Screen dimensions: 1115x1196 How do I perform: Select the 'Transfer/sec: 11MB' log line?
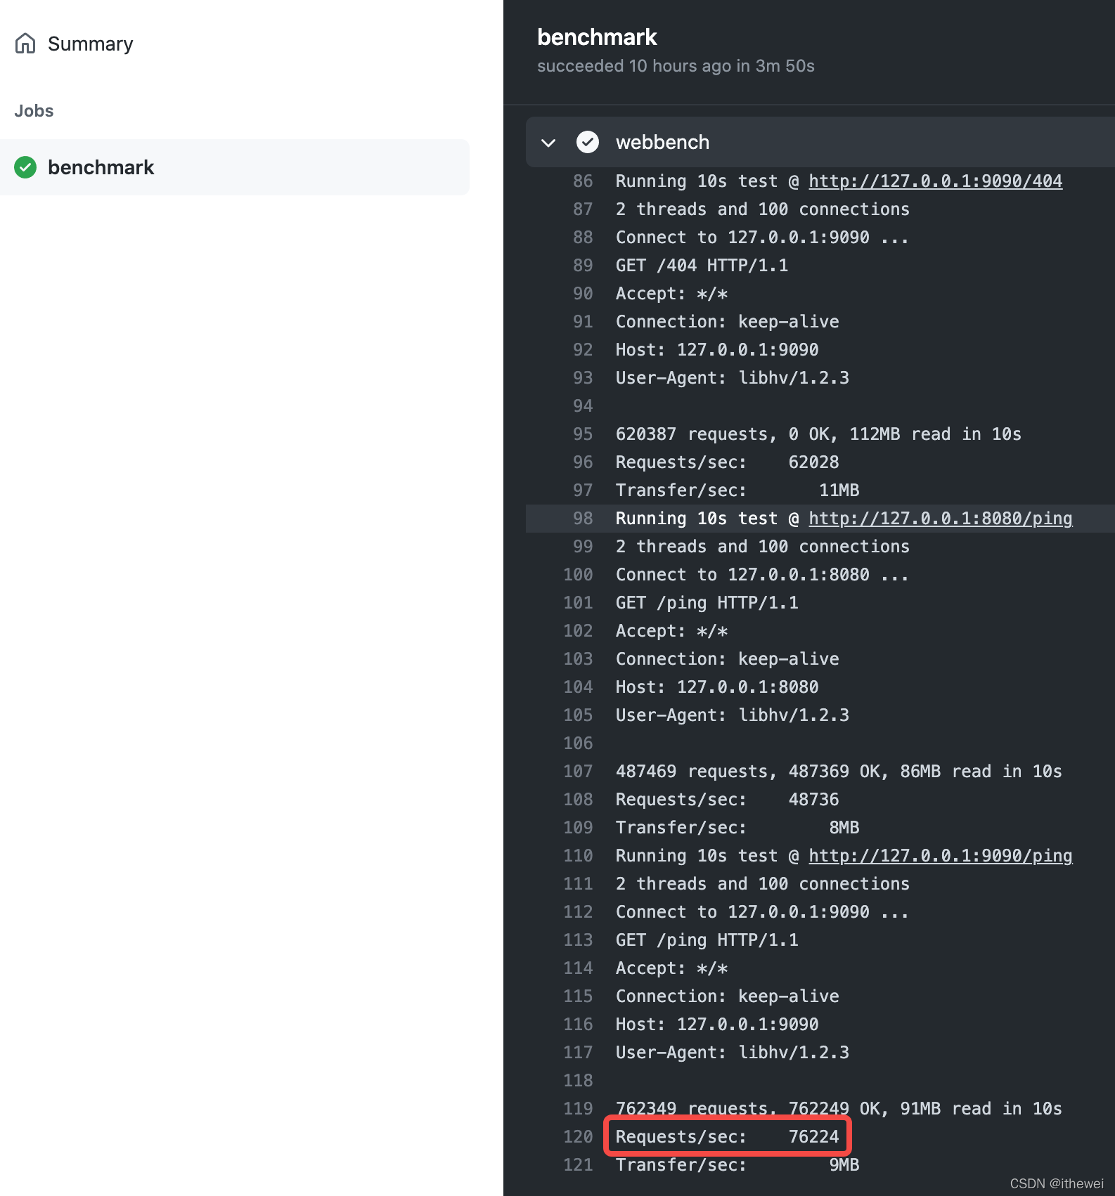click(x=737, y=490)
